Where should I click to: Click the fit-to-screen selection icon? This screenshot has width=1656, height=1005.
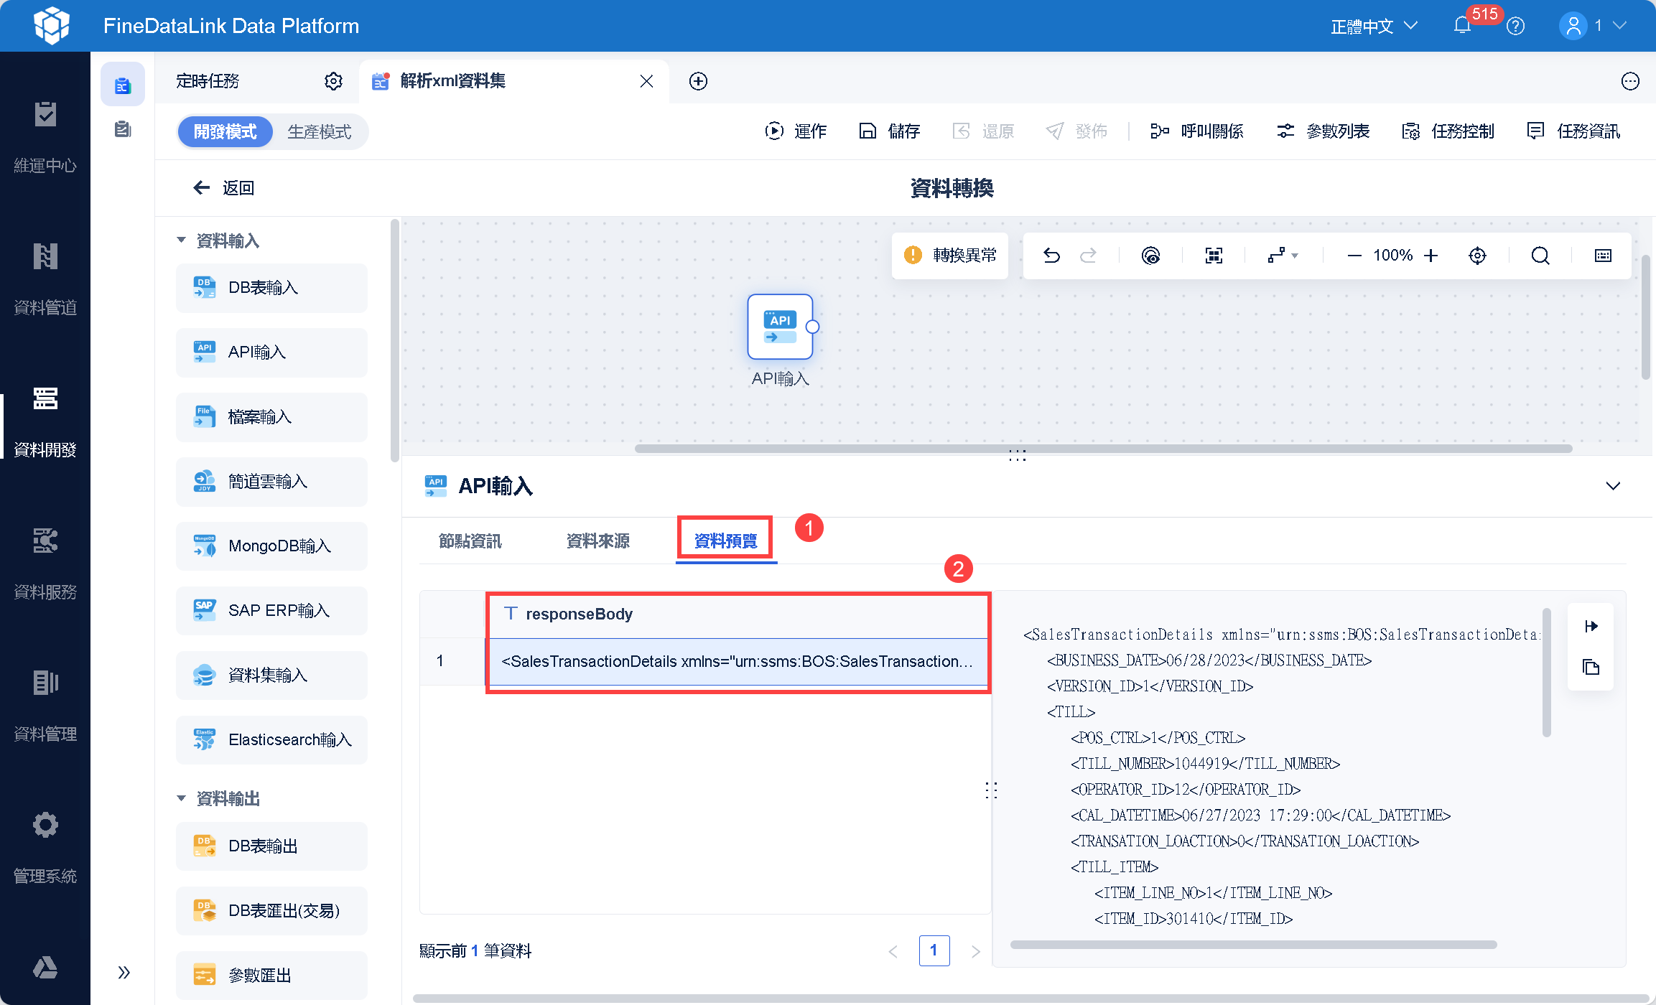pos(1214,256)
